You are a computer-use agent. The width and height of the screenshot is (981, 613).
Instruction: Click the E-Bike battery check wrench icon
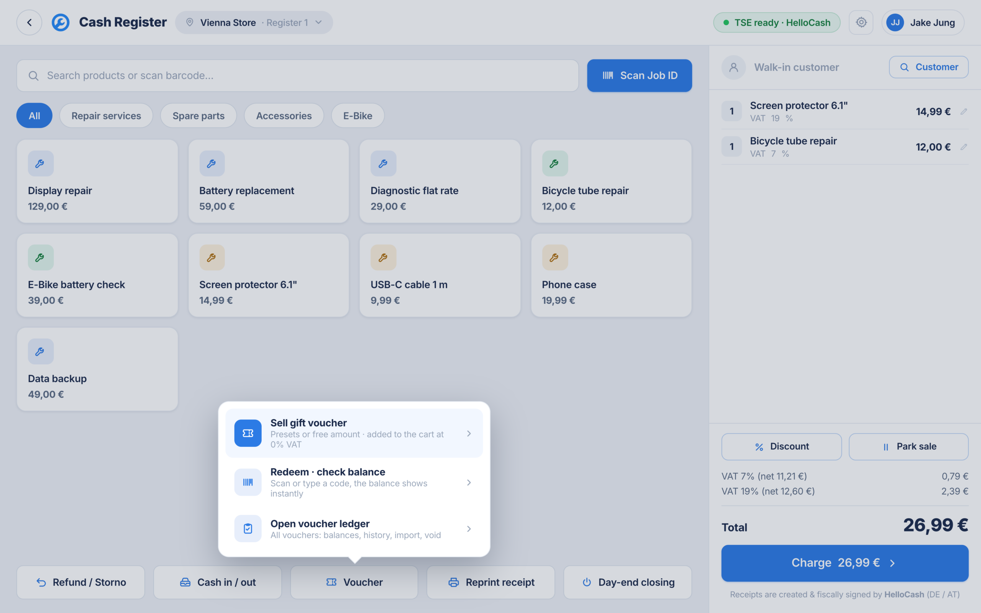41,257
